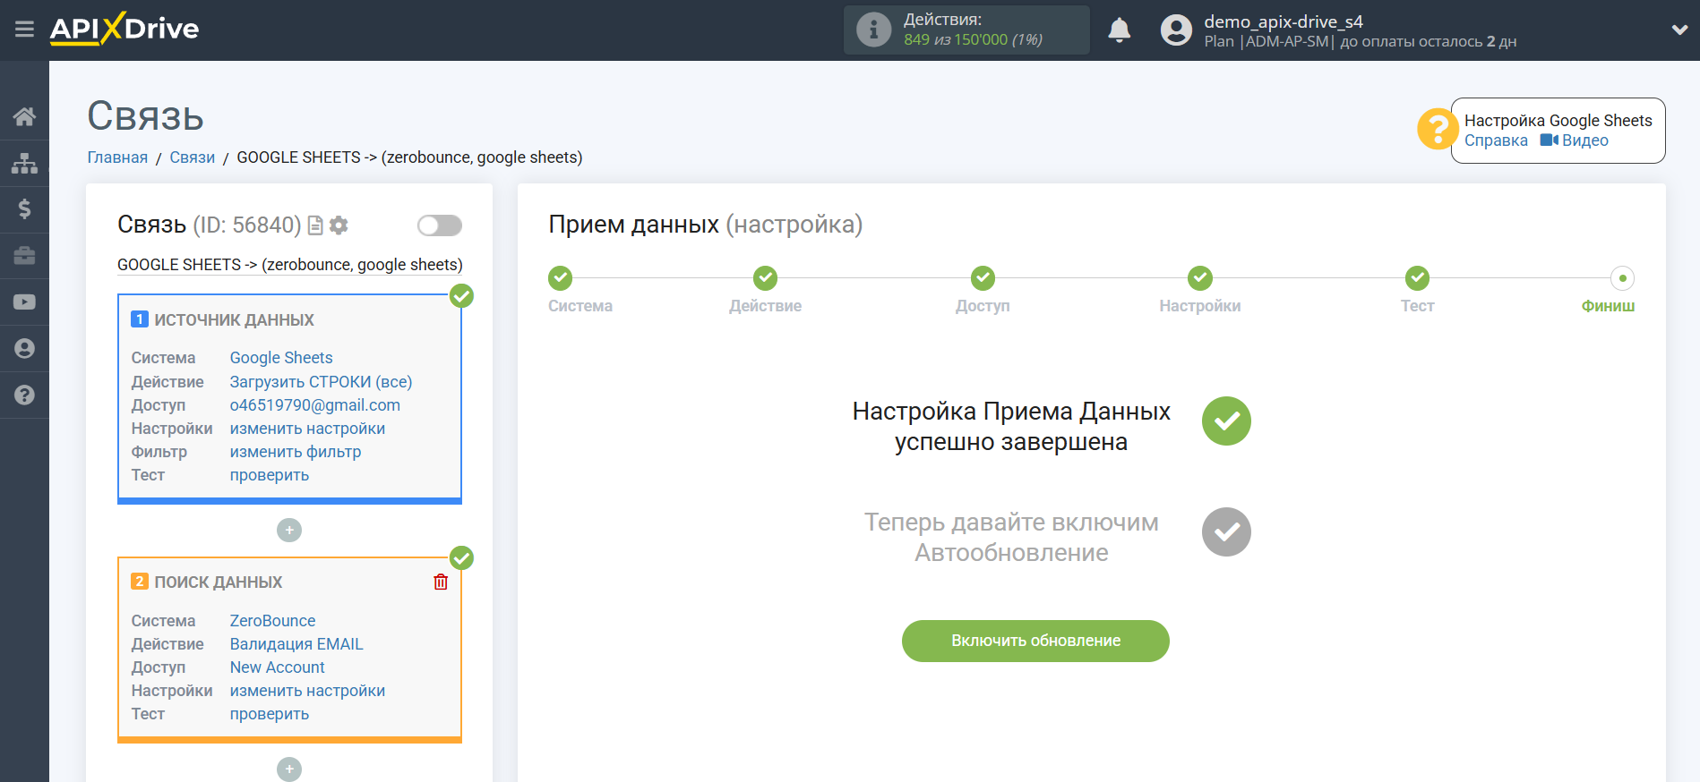
Task: Expand the account dropdown chevron
Action: (1679, 30)
